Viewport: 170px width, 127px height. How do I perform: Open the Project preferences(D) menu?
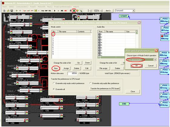pyautogui.click(x=63, y=7)
